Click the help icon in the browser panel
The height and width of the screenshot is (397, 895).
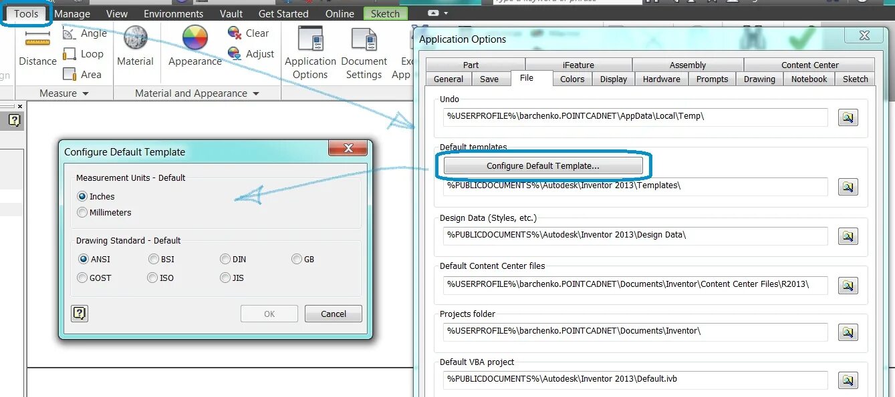15,120
